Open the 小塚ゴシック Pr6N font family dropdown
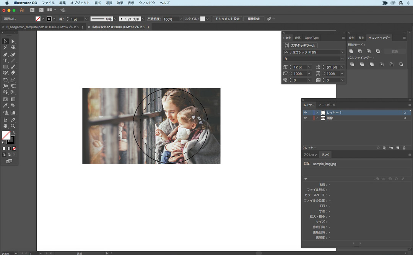This screenshot has height=255, width=413. point(342,52)
